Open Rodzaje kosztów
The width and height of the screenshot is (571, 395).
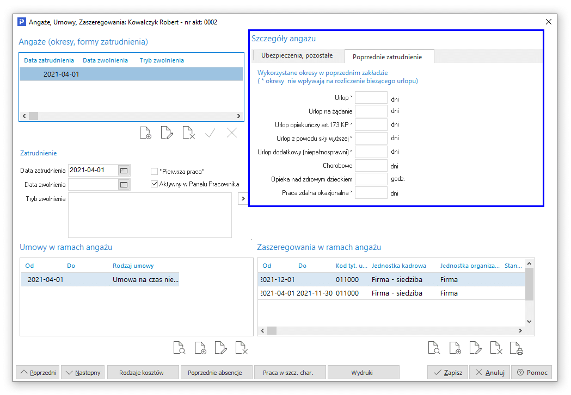143,373
